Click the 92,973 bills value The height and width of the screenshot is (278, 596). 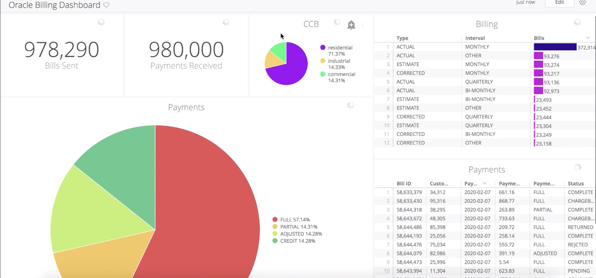tap(551, 91)
